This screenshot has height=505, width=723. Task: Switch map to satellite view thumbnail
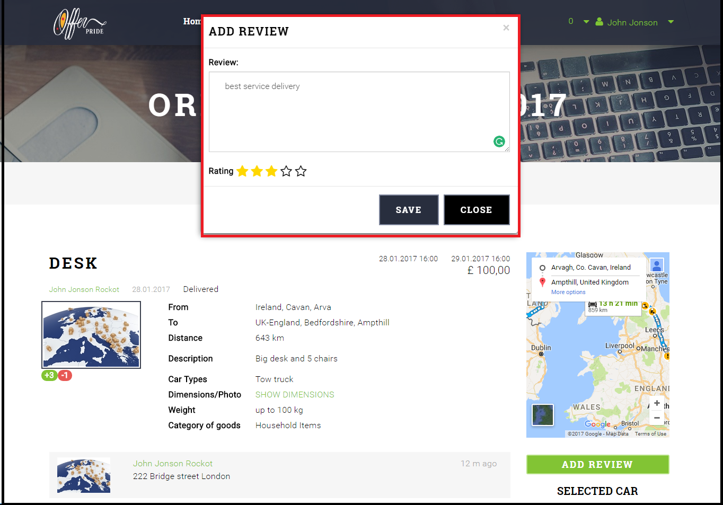543,414
